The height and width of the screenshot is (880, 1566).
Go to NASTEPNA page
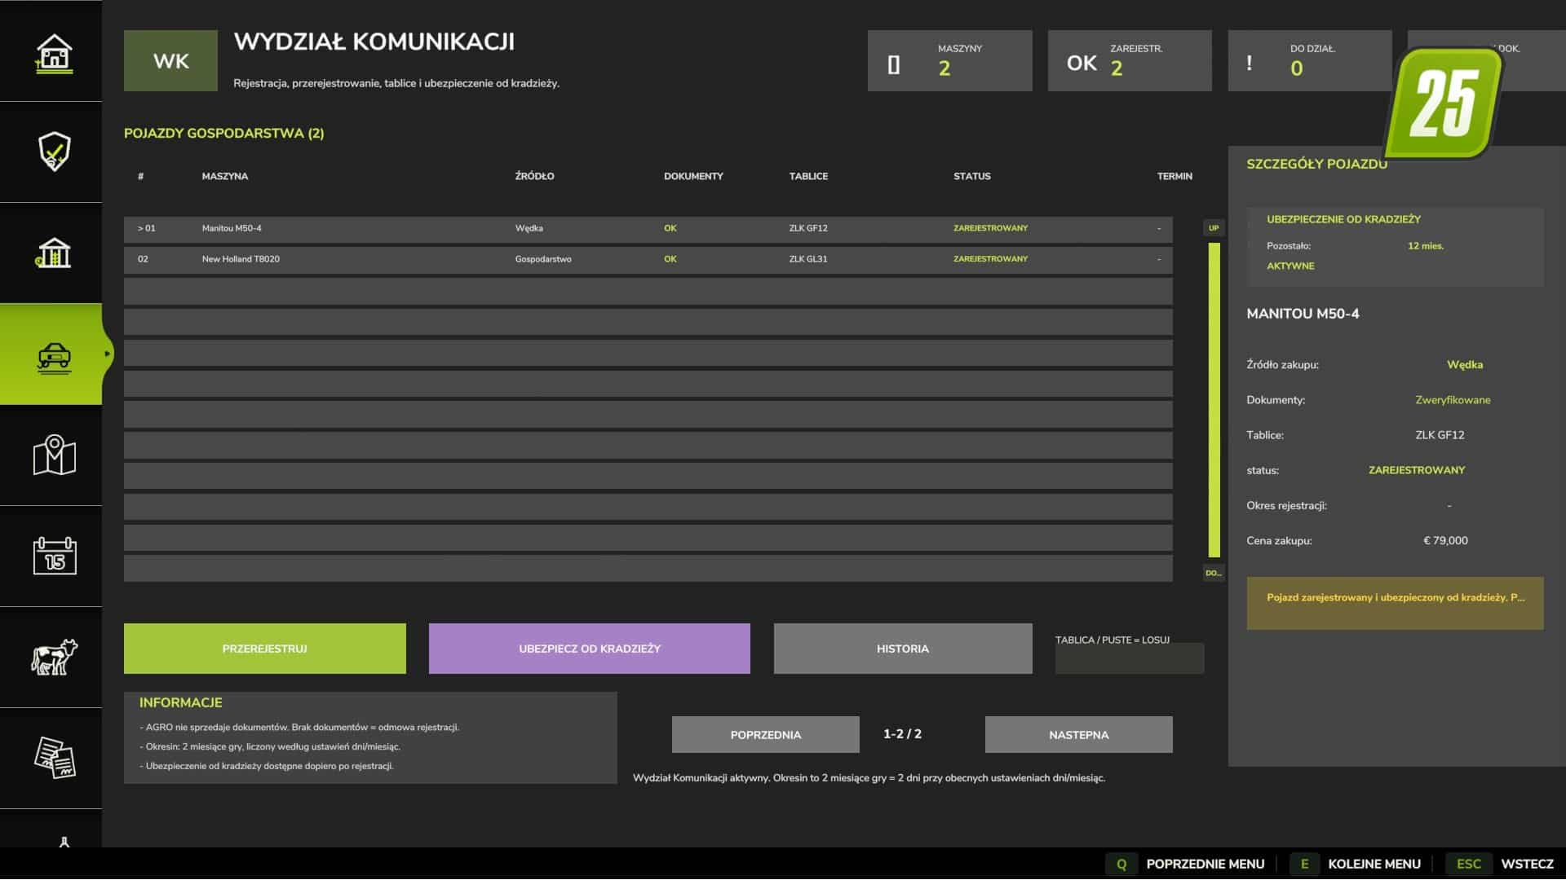tap(1079, 735)
